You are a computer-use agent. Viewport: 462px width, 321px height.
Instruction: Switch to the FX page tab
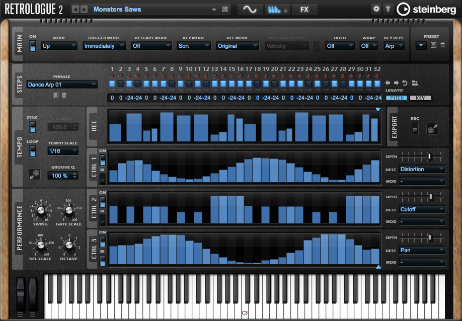click(x=304, y=10)
